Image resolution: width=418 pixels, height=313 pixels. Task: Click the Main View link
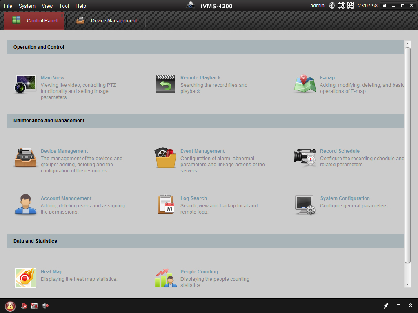[x=53, y=78]
